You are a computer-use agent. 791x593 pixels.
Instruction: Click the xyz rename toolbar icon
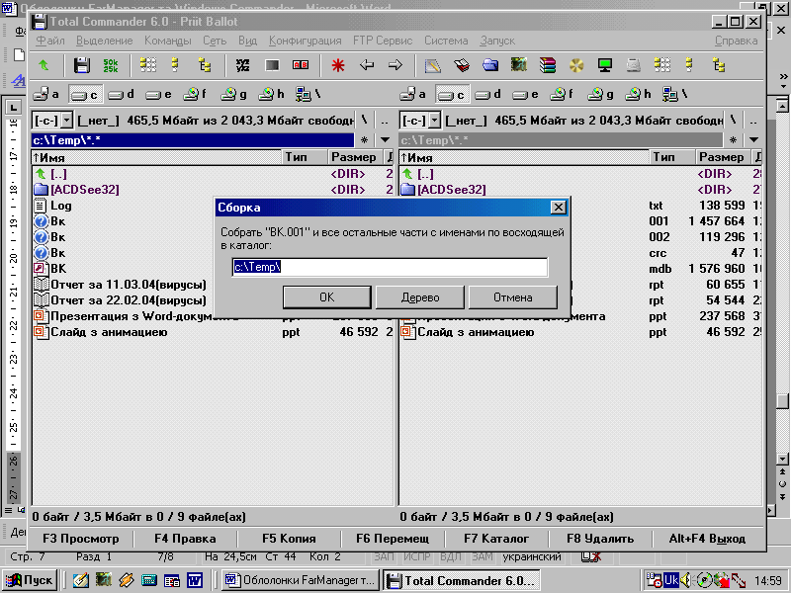pyautogui.click(x=242, y=65)
